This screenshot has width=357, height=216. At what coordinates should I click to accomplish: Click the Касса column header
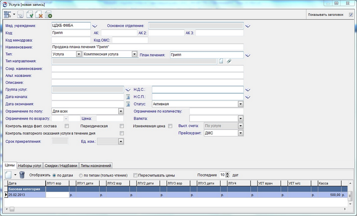tap(329, 183)
